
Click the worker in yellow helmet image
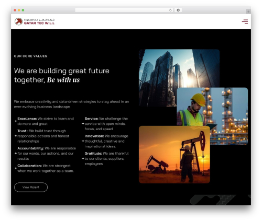point(212,116)
